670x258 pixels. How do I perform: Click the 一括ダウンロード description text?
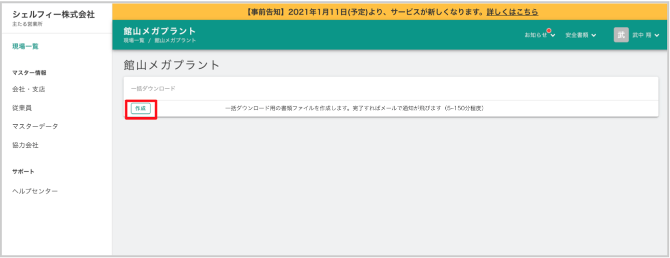(x=355, y=108)
